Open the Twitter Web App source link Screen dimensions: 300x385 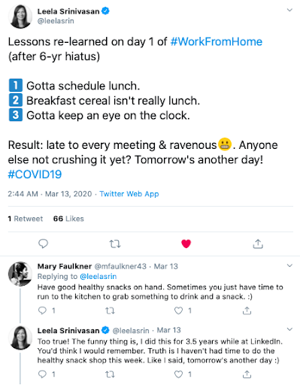129,194
